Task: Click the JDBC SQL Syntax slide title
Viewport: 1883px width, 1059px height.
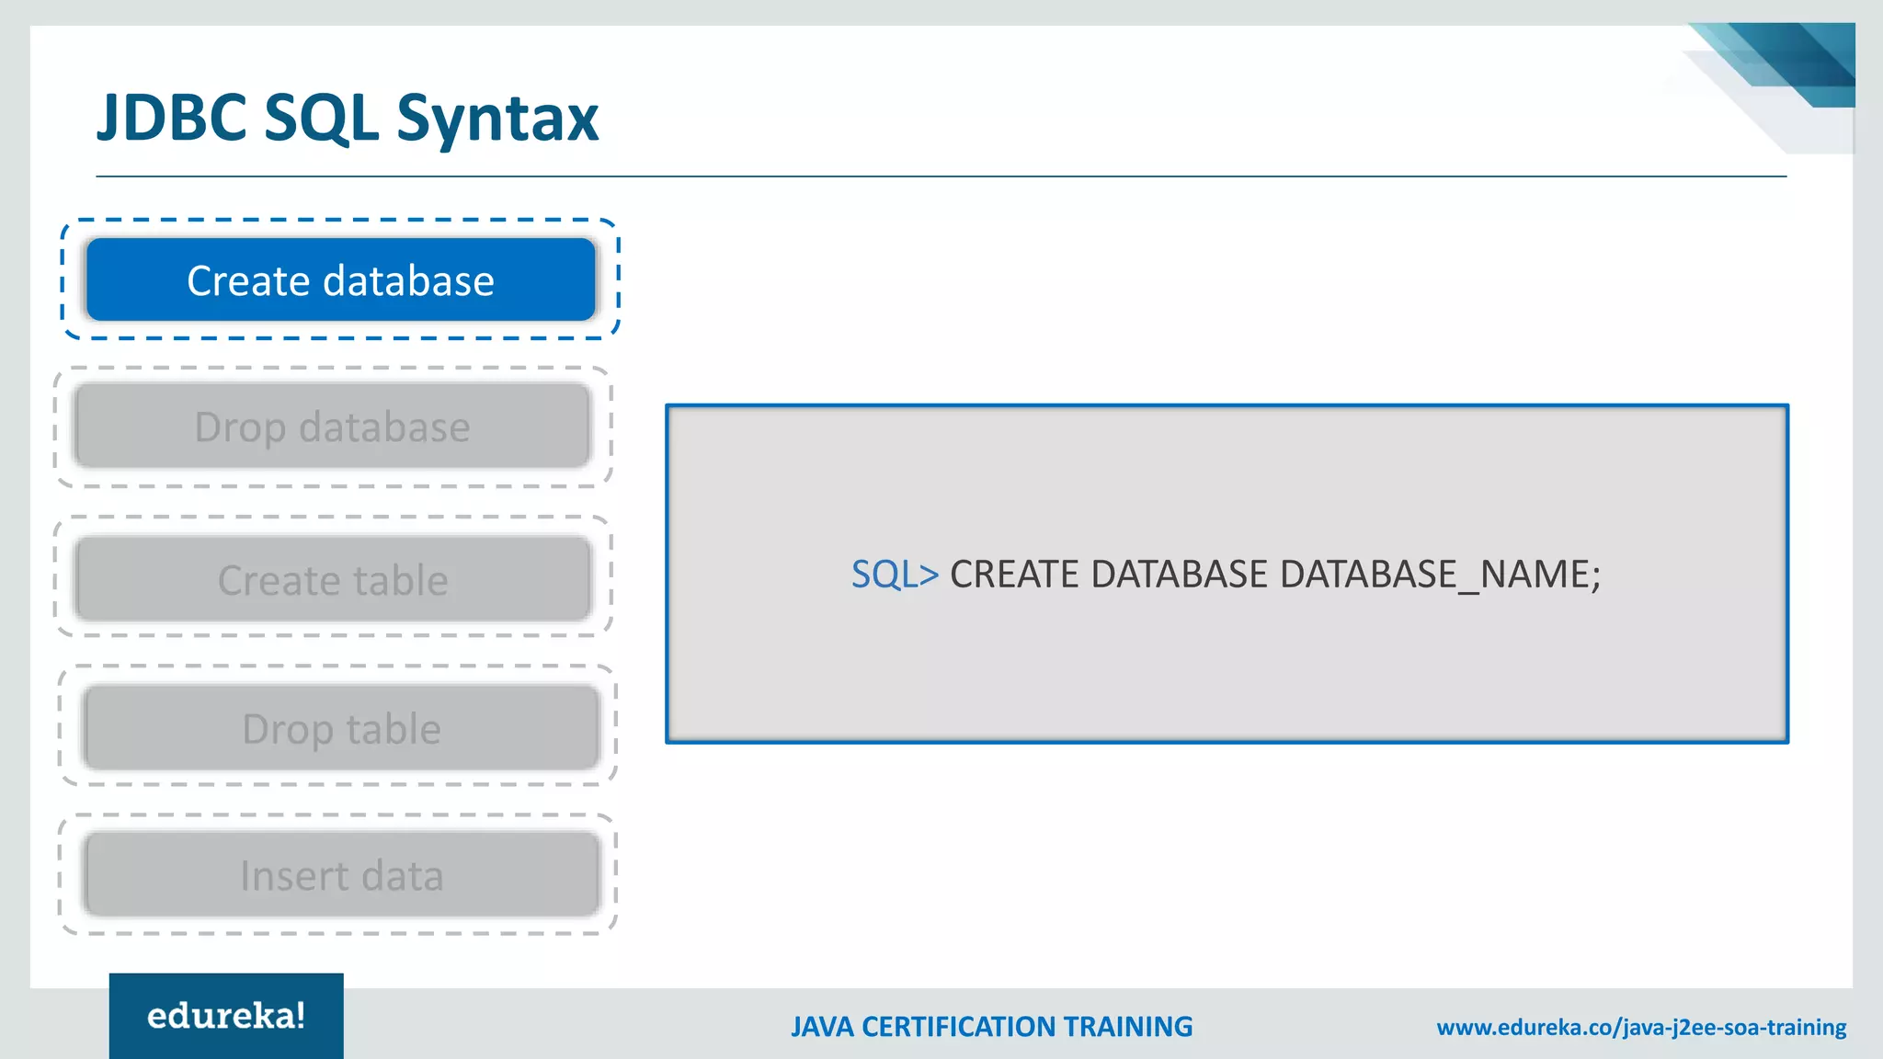Action: (348, 118)
